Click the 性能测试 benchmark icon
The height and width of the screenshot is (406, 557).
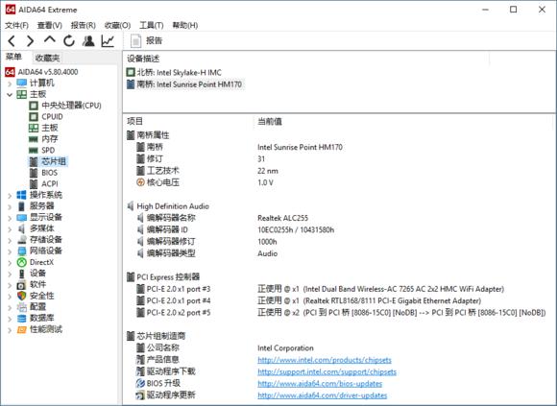coord(22,329)
